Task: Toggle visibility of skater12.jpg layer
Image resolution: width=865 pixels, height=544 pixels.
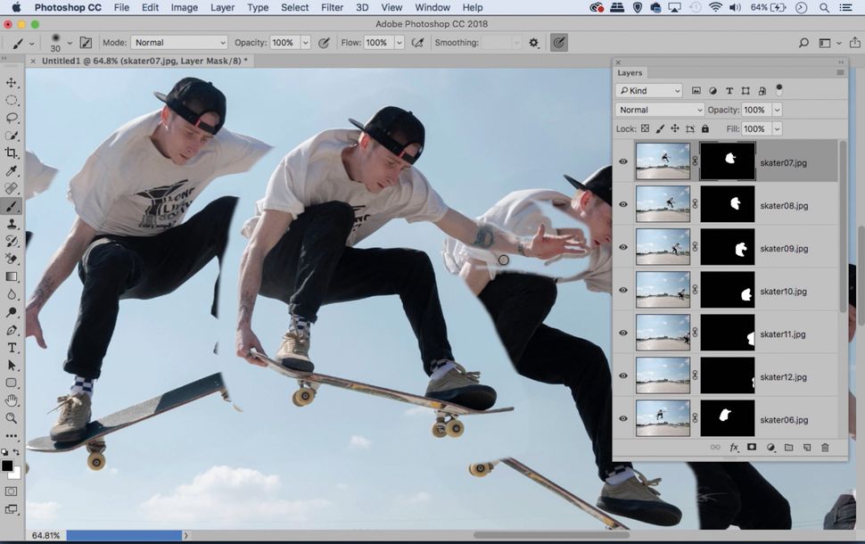Action: 623,376
